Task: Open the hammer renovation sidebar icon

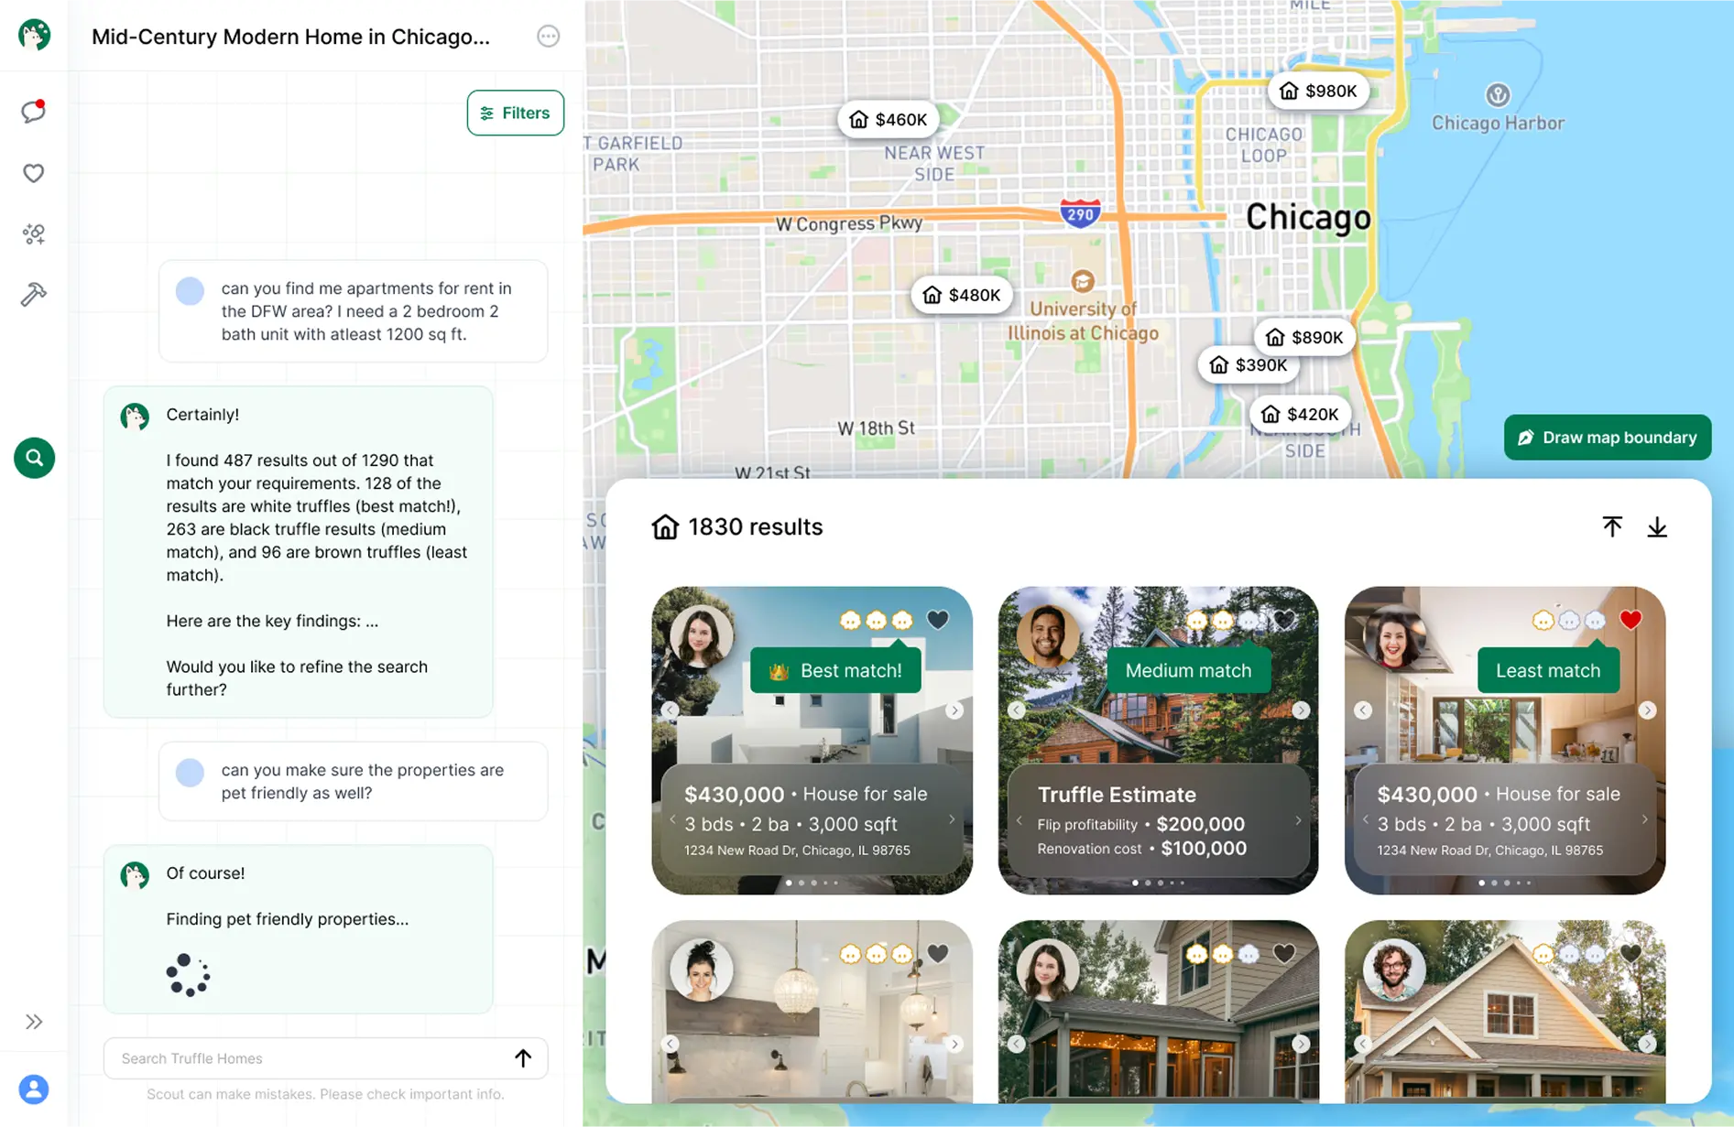Action: coord(34,295)
